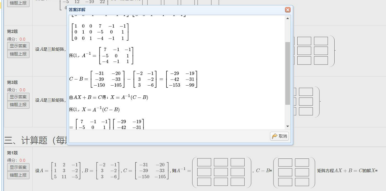Viewport: 386px width, 191px height.
Task: Click the 错题上报 button at the page top
Action: (18, 3)
